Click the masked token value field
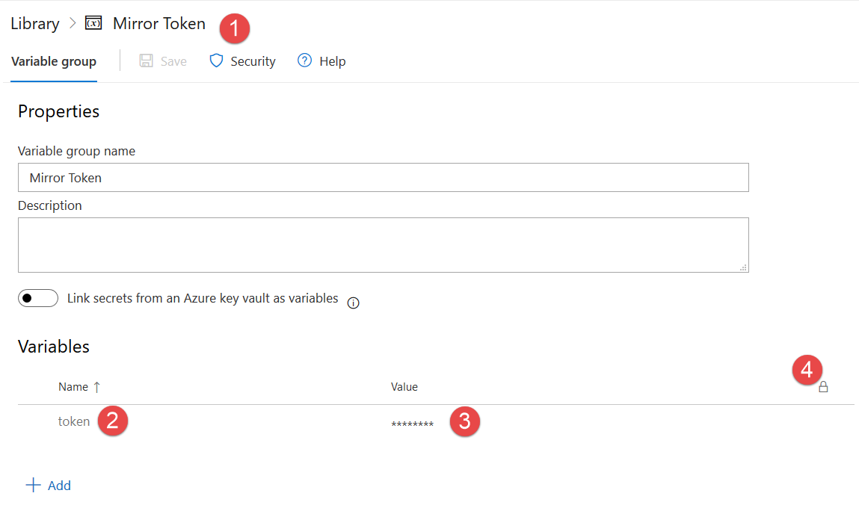This screenshot has width=859, height=508. pyautogui.click(x=413, y=424)
